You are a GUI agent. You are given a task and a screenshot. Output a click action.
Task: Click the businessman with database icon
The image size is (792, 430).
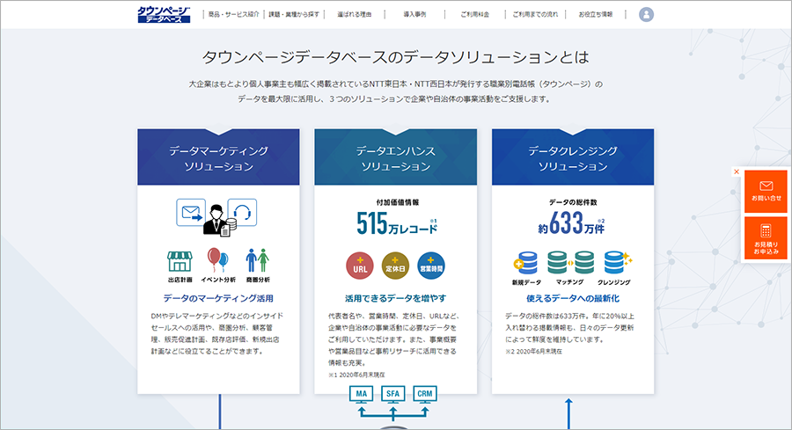219,221
